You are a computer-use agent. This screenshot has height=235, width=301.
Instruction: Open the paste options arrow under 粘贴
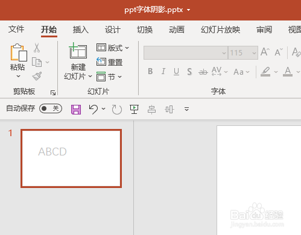click(18, 76)
